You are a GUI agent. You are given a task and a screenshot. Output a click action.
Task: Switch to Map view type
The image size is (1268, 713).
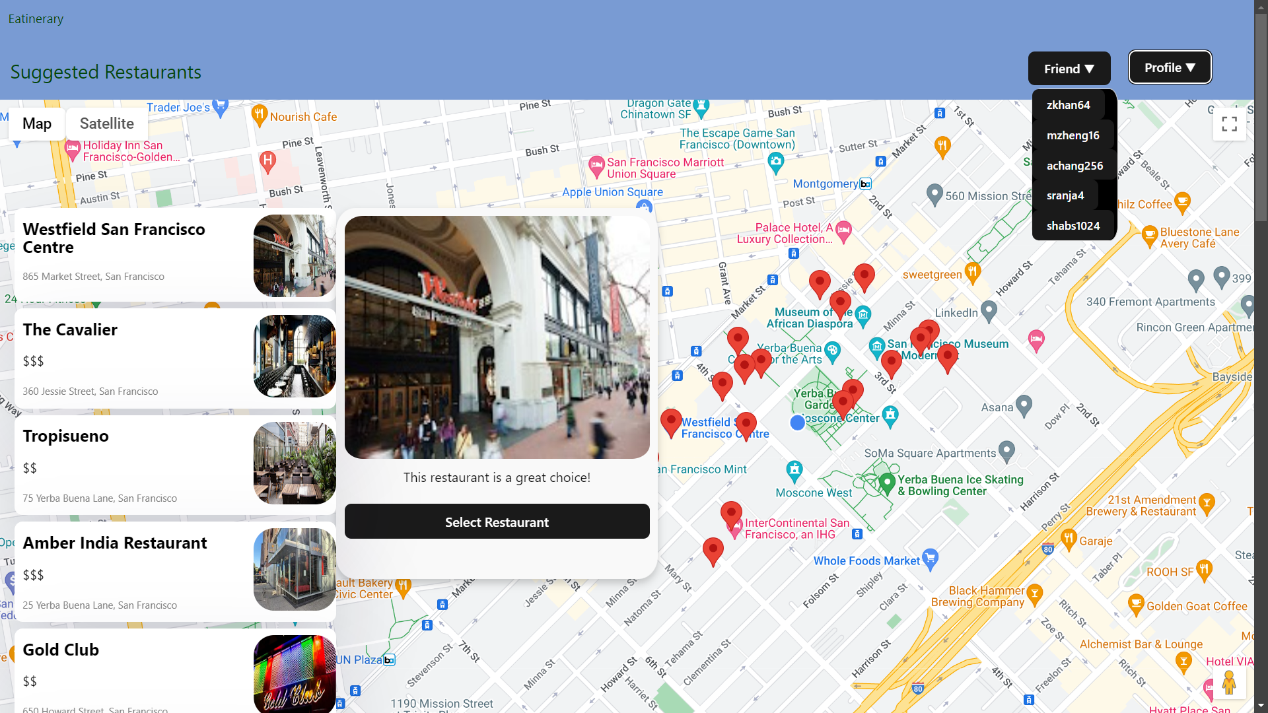click(37, 123)
